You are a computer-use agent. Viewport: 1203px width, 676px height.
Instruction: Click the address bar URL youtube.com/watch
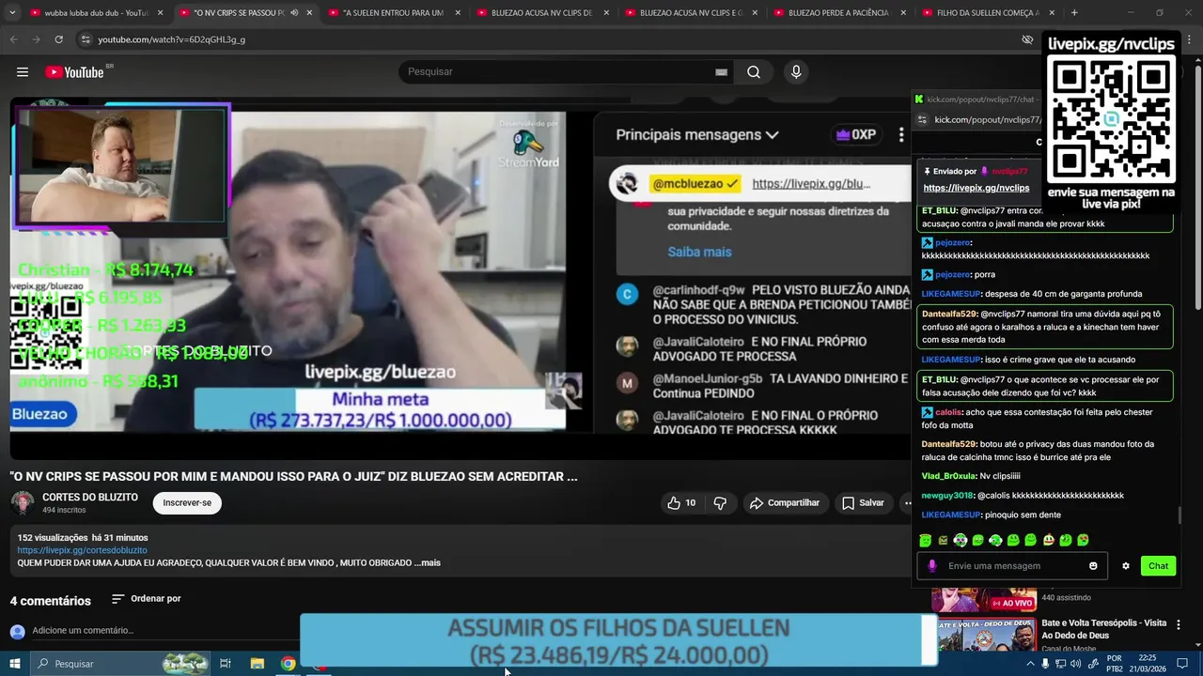click(x=171, y=39)
